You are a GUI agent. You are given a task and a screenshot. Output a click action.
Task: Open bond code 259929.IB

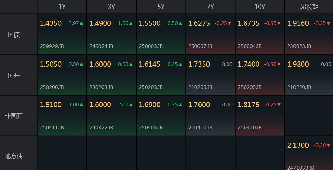click(x=52, y=46)
